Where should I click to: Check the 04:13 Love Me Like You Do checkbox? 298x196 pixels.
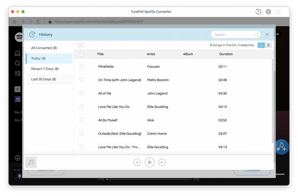82,147
